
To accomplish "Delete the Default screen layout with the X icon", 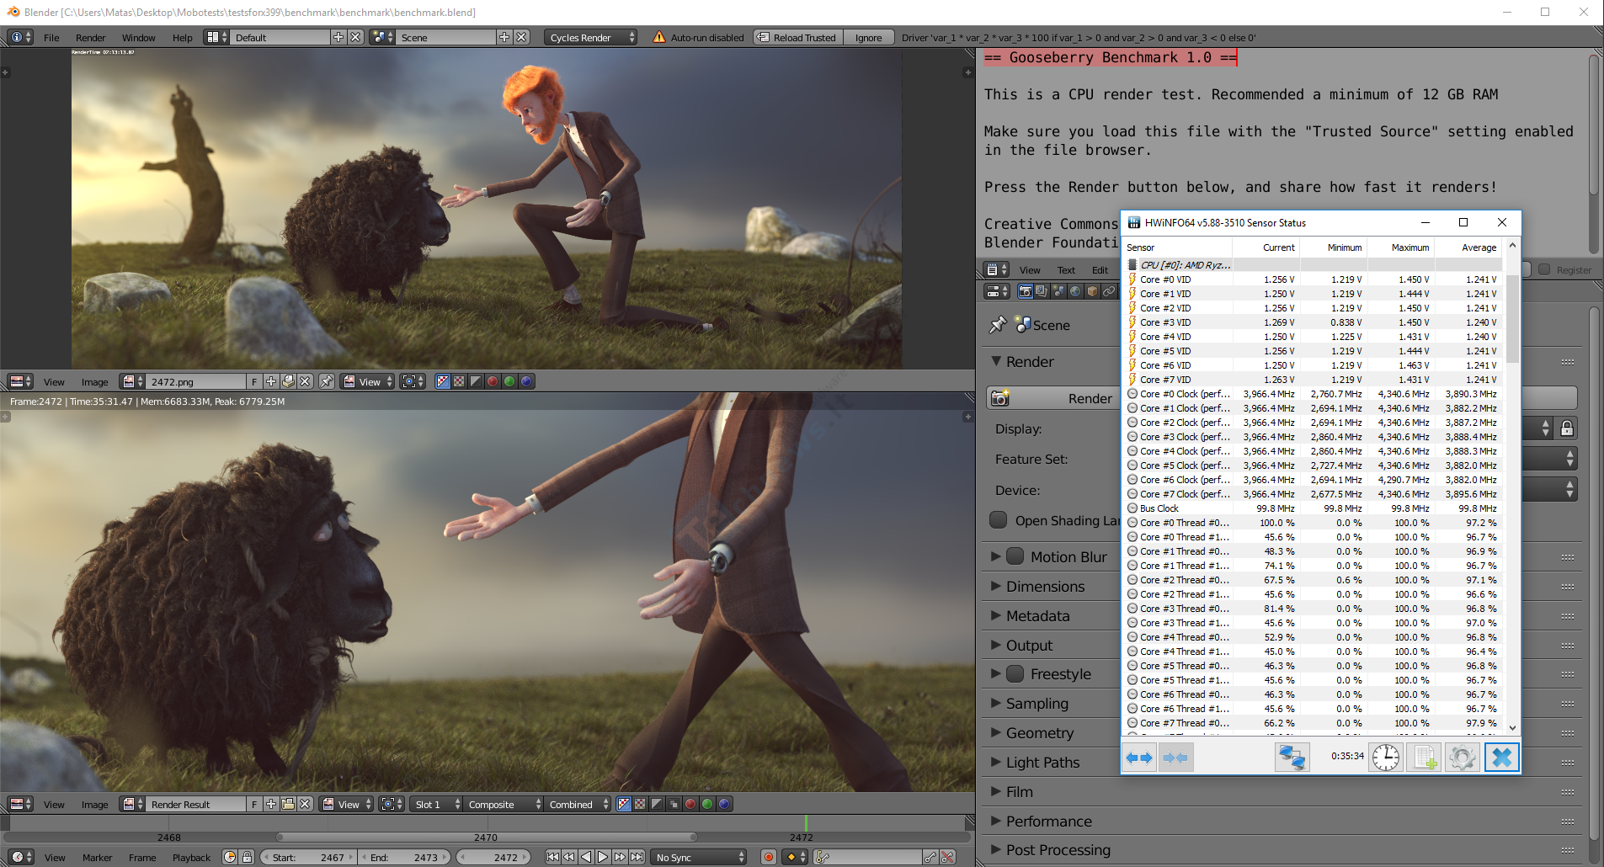I will (355, 37).
